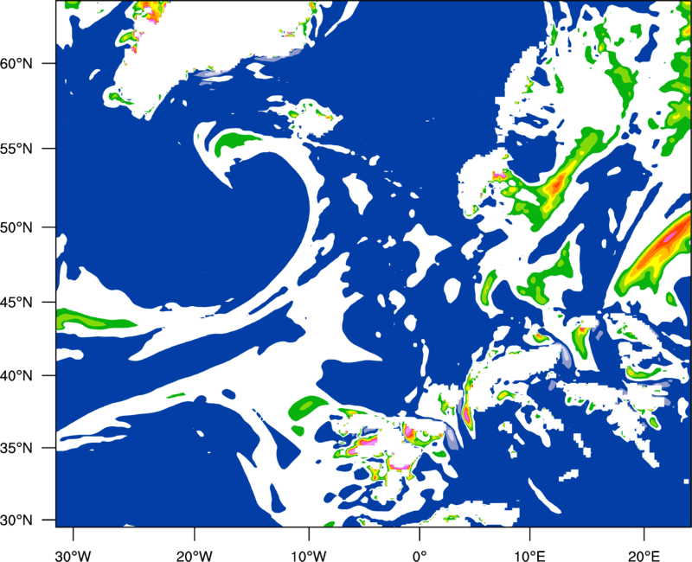Click the 20°W longitude label

[x=194, y=556]
